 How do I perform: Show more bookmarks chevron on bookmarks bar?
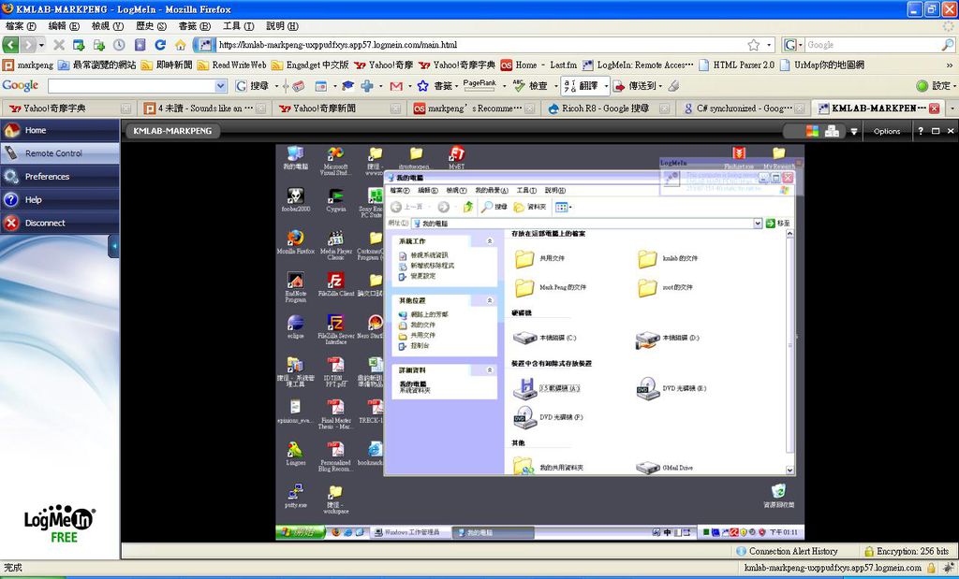[x=950, y=65]
